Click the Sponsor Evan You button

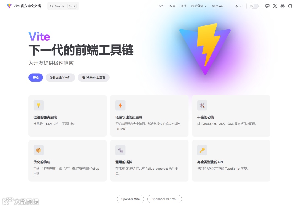tap(164, 199)
